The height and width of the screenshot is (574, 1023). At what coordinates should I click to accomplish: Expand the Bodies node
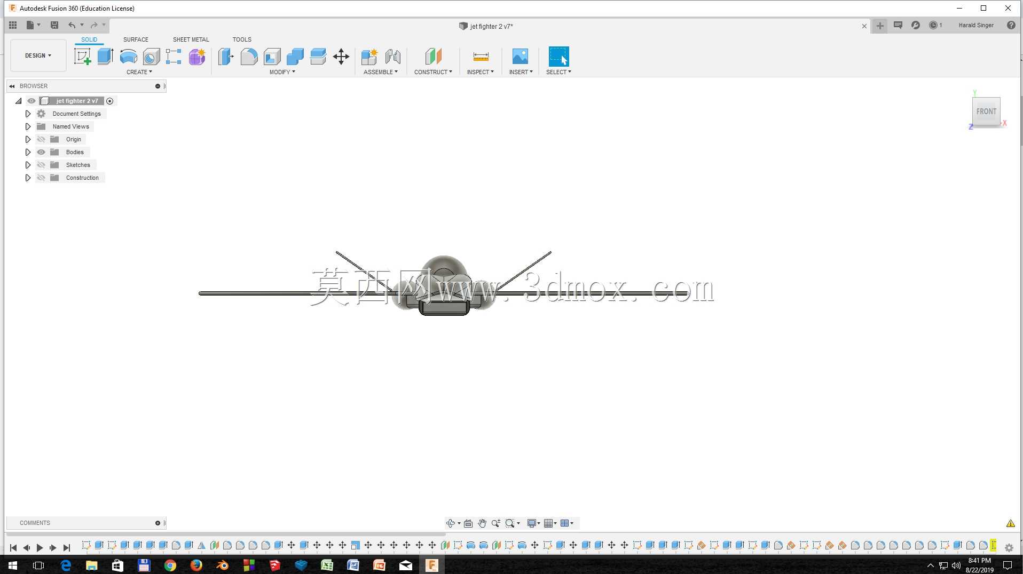(x=28, y=152)
